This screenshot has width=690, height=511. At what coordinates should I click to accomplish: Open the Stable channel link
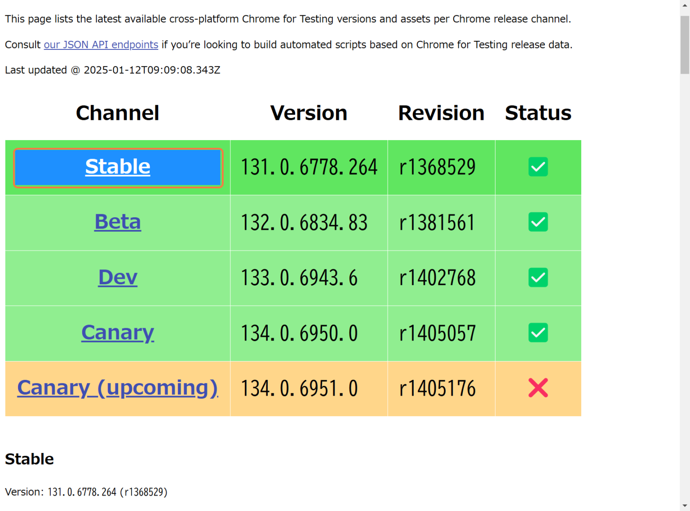tap(118, 167)
